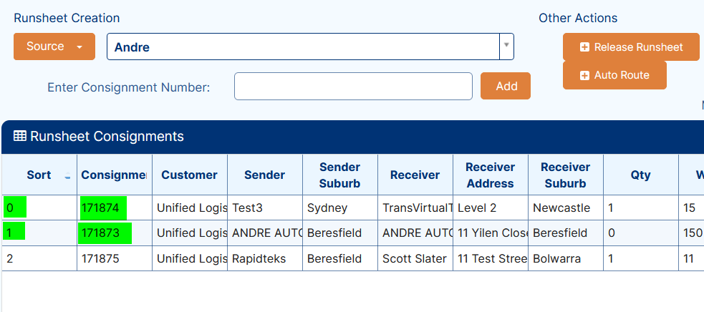Click the Auto Route button

(x=614, y=75)
